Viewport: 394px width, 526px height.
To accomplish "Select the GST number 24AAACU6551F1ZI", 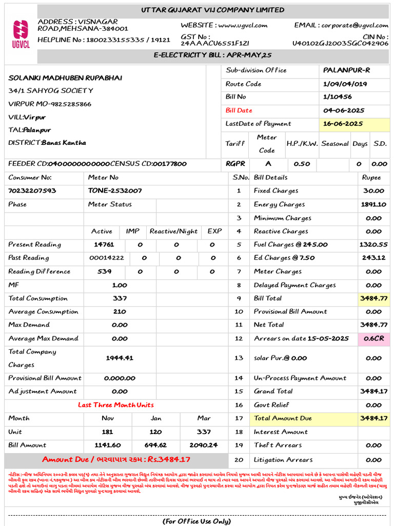I will (x=215, y=43).
